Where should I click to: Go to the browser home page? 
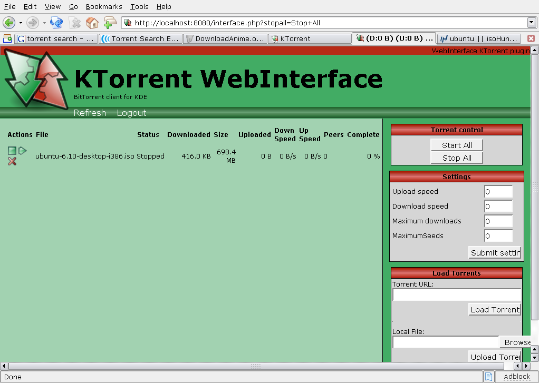(92, 23)
